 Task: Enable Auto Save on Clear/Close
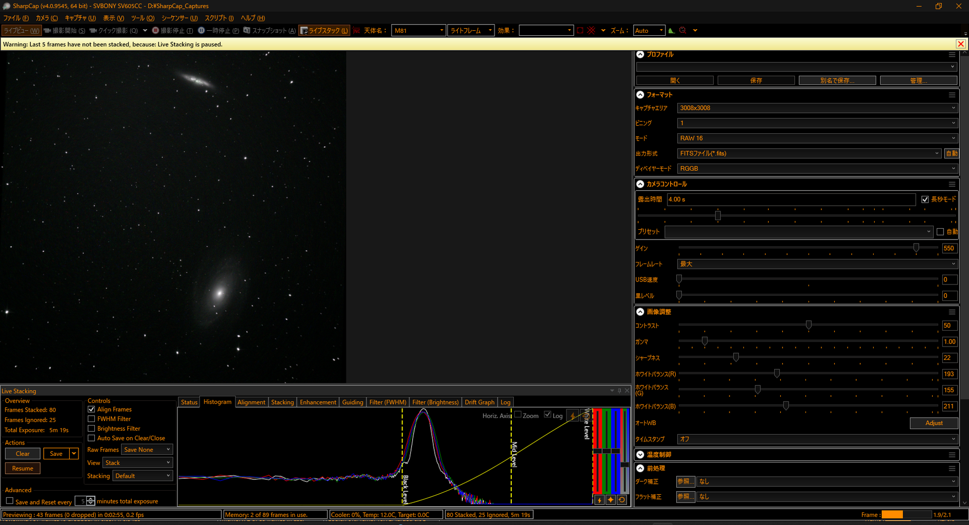coord(91,438)
